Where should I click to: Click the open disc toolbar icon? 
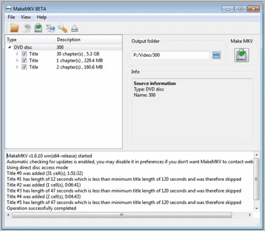pos(26,28)
